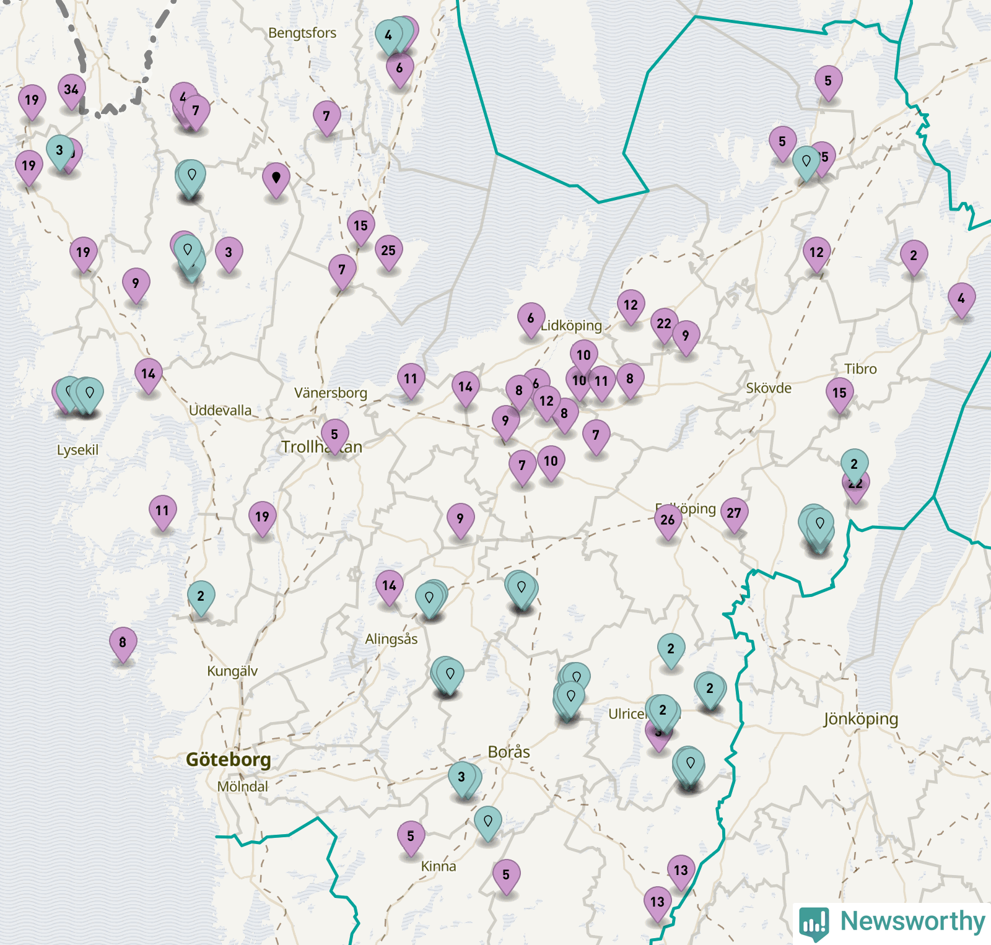Click the purple marker labeled 25

click(x=388, y=253)
